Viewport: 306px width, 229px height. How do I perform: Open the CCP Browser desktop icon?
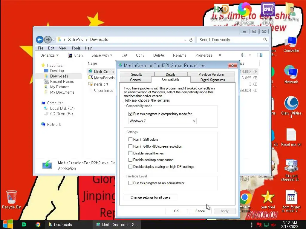[x=244, y=13]
